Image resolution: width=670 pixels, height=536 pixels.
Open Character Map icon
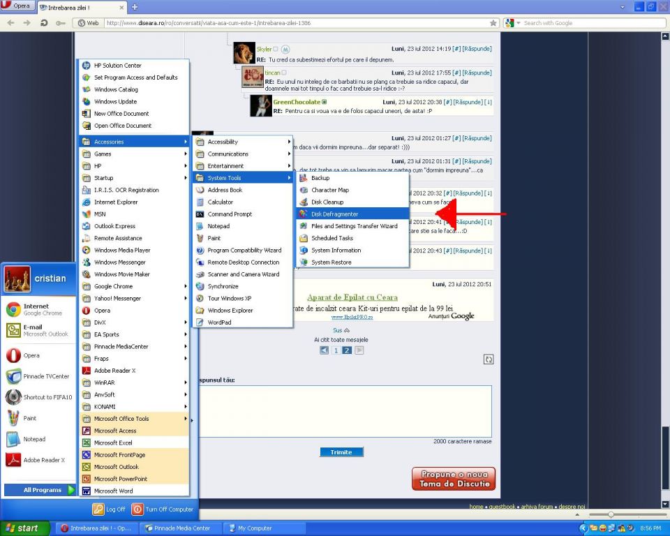304,190
